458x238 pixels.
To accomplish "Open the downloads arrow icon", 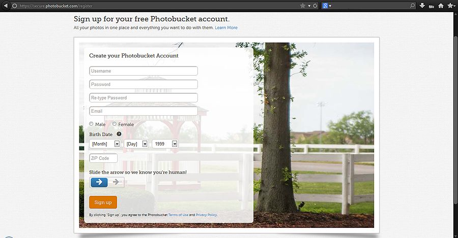I will pos(422,6).
